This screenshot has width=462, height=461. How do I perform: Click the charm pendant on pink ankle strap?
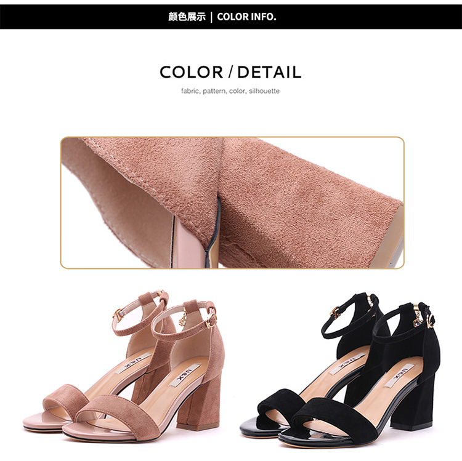(x=183, y=319)
